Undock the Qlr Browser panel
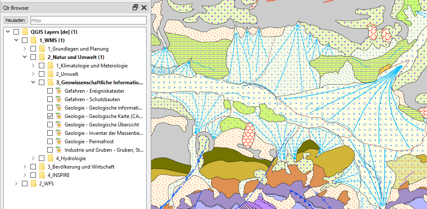 tap(135, 7)
